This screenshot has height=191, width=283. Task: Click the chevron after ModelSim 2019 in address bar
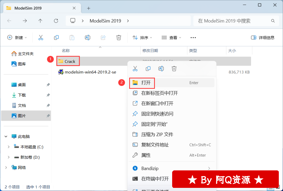tap(128, 21)
